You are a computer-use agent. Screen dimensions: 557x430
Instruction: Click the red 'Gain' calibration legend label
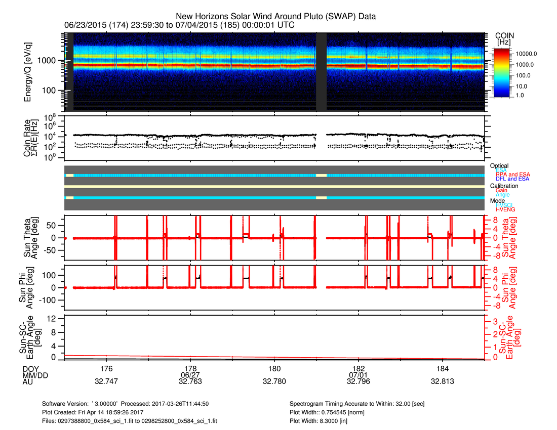[502, 190]
